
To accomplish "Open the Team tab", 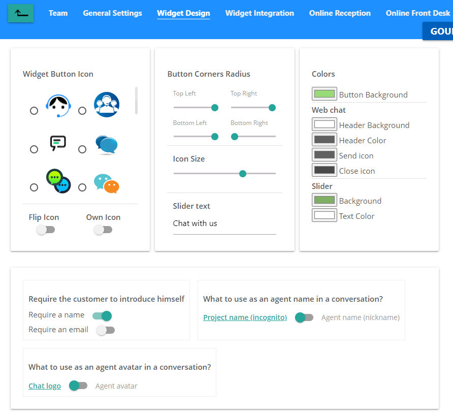I will point(58,13).
